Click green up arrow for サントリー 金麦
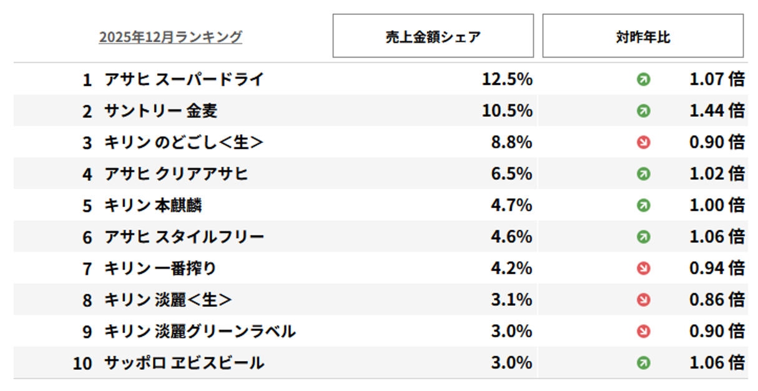Screen dimensions: 758x391 pos(643,111)
